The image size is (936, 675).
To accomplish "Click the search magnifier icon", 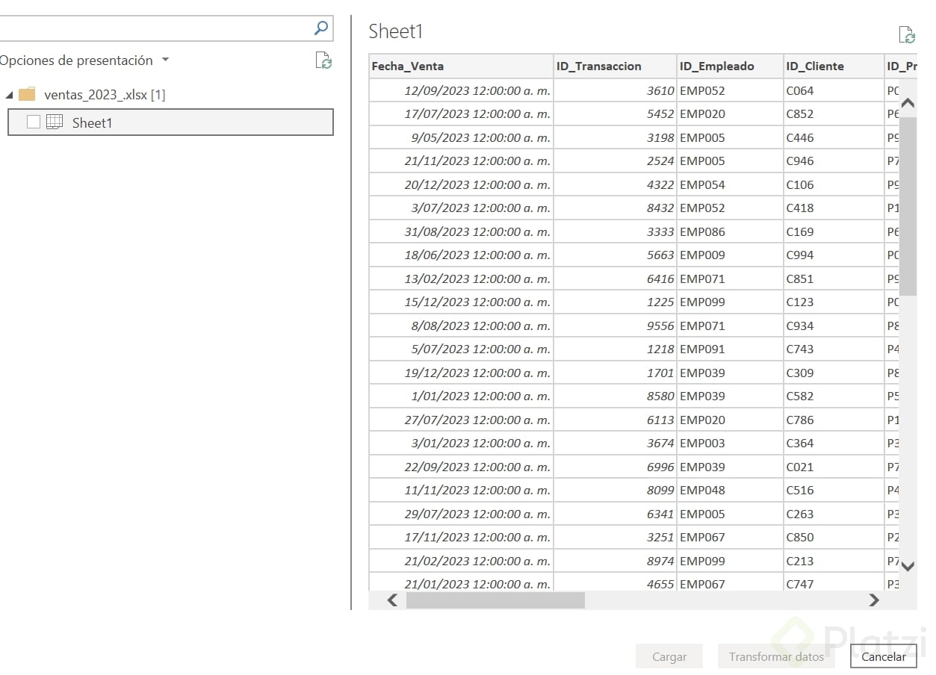I will [321, 28].
